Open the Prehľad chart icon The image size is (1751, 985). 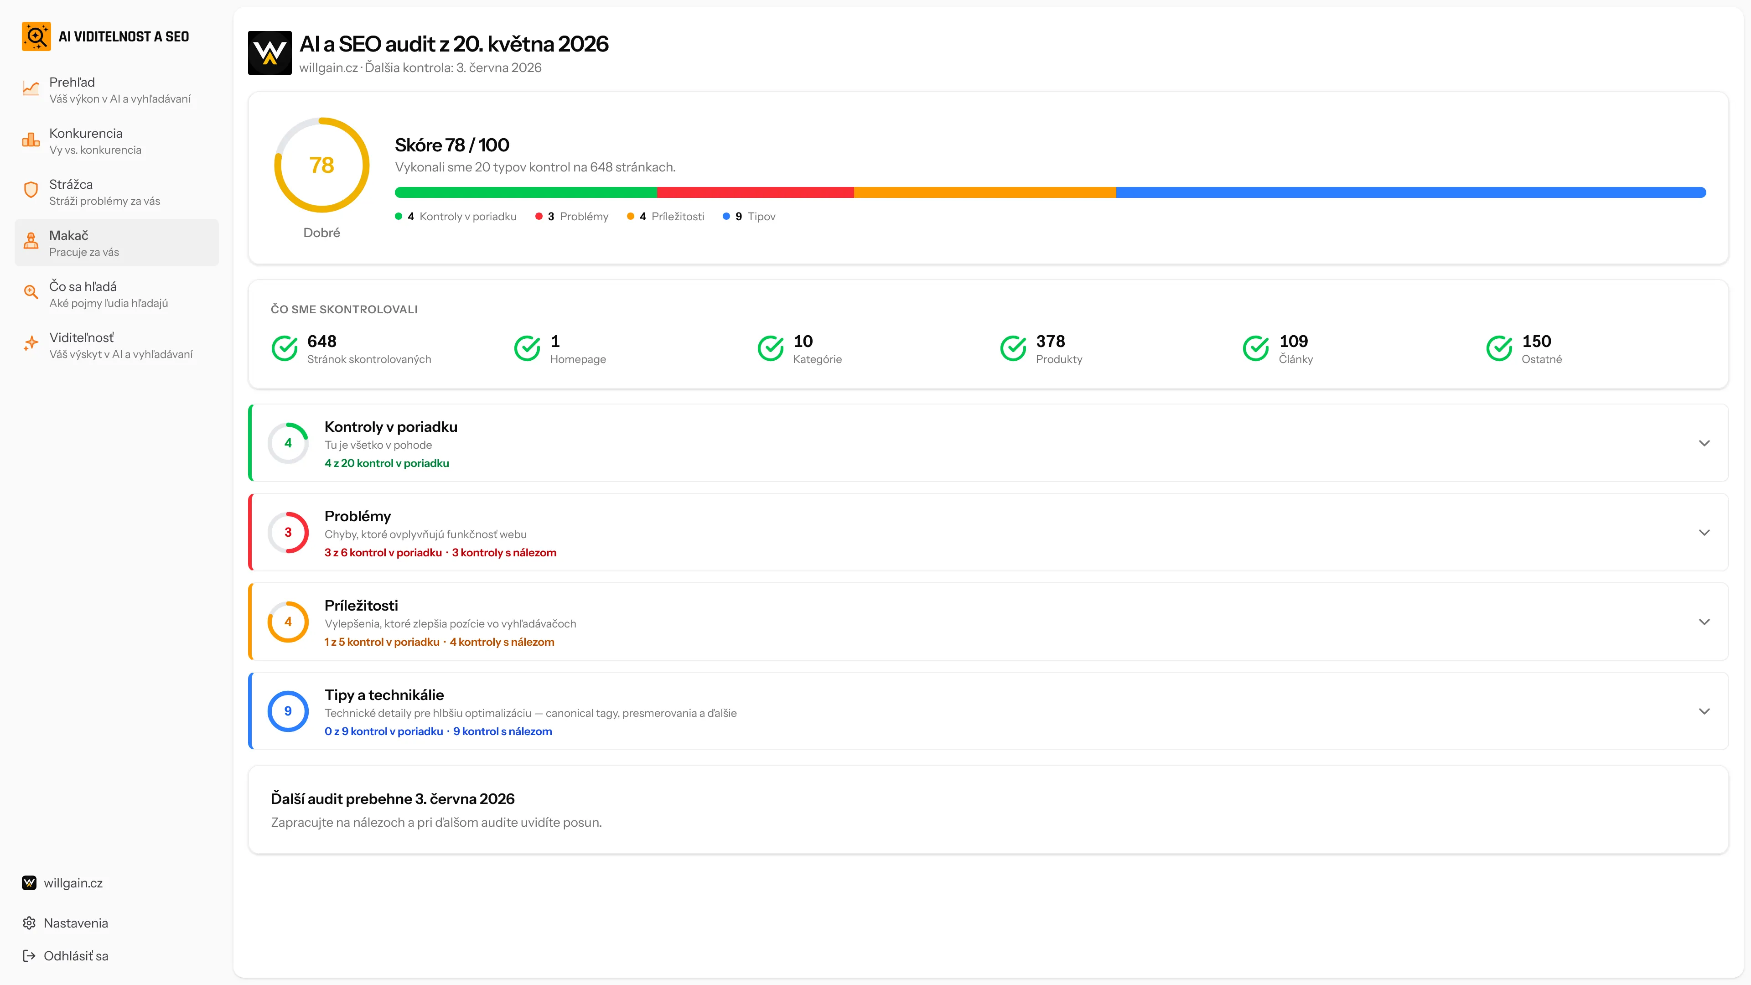pyautogui.click(x=31, y=89)
